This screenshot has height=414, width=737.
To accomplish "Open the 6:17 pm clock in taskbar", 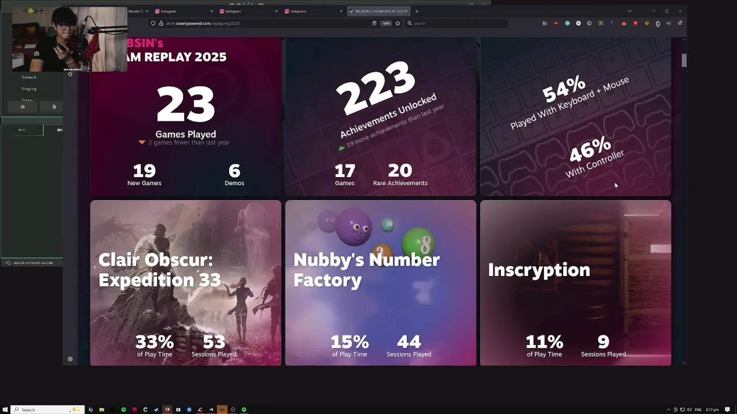I will [x=712, y=409].
